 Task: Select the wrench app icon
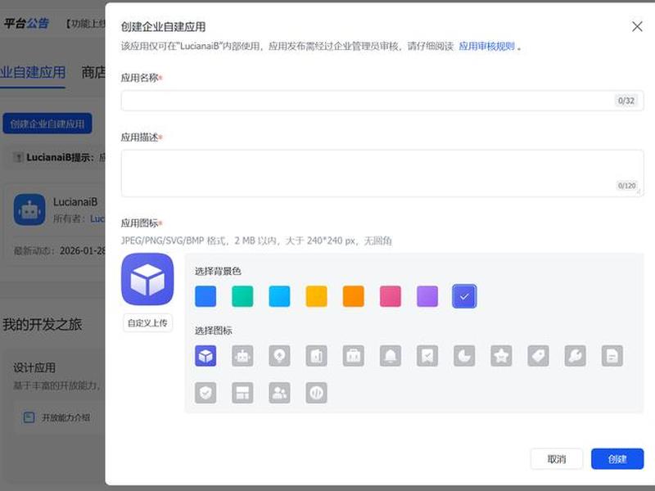(576, 356)
